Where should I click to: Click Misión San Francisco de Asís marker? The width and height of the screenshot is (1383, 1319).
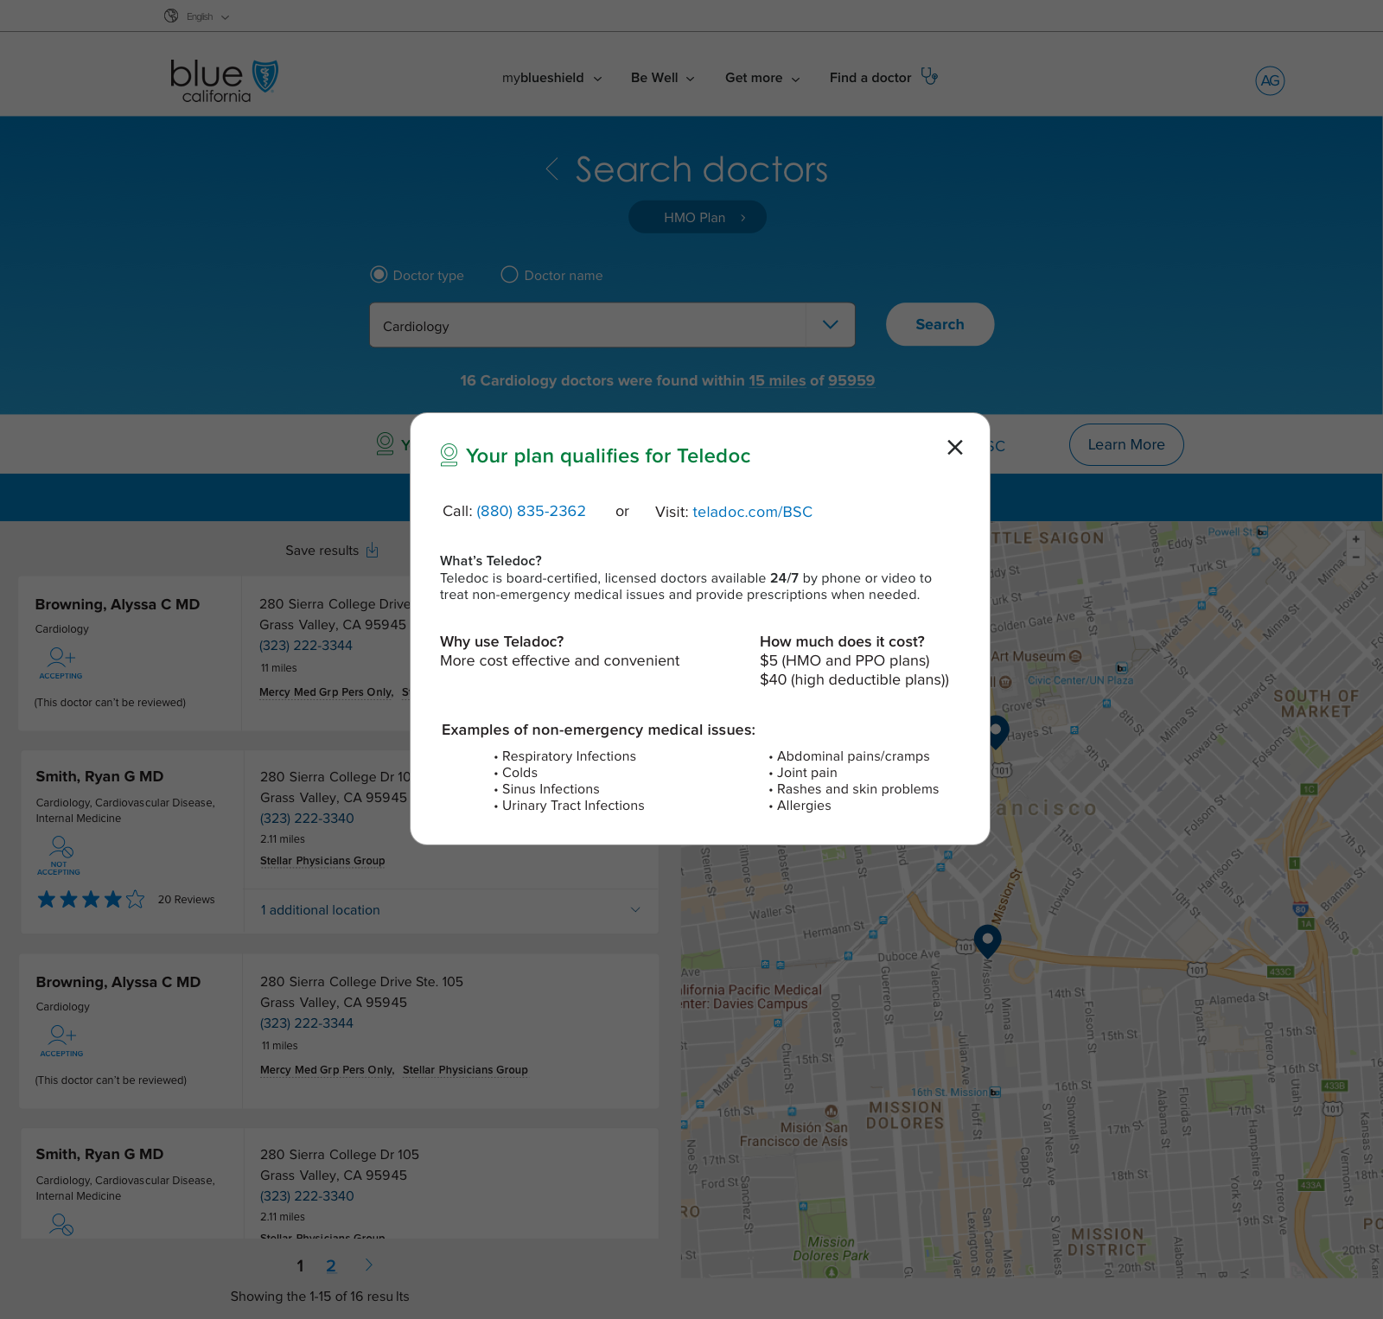point(831,1112)
